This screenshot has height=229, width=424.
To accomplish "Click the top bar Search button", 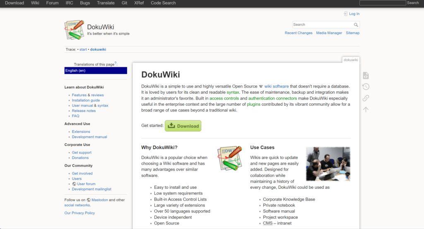I will coord(413,3).
